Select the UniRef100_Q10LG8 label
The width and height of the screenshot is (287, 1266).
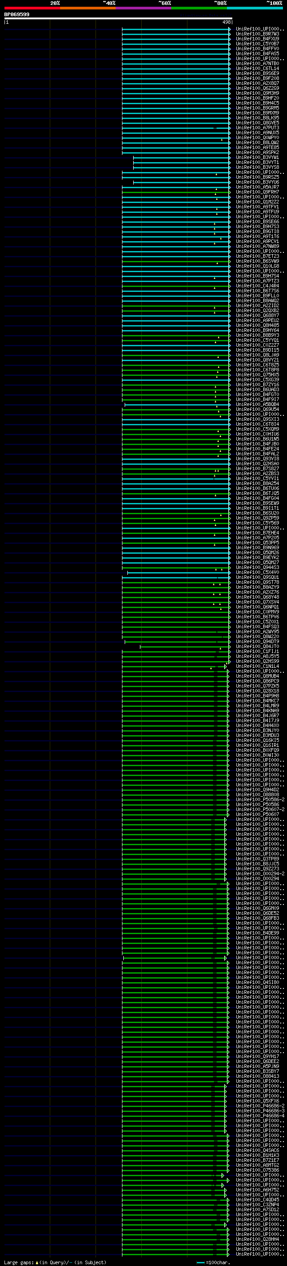[x=257, y=266]
